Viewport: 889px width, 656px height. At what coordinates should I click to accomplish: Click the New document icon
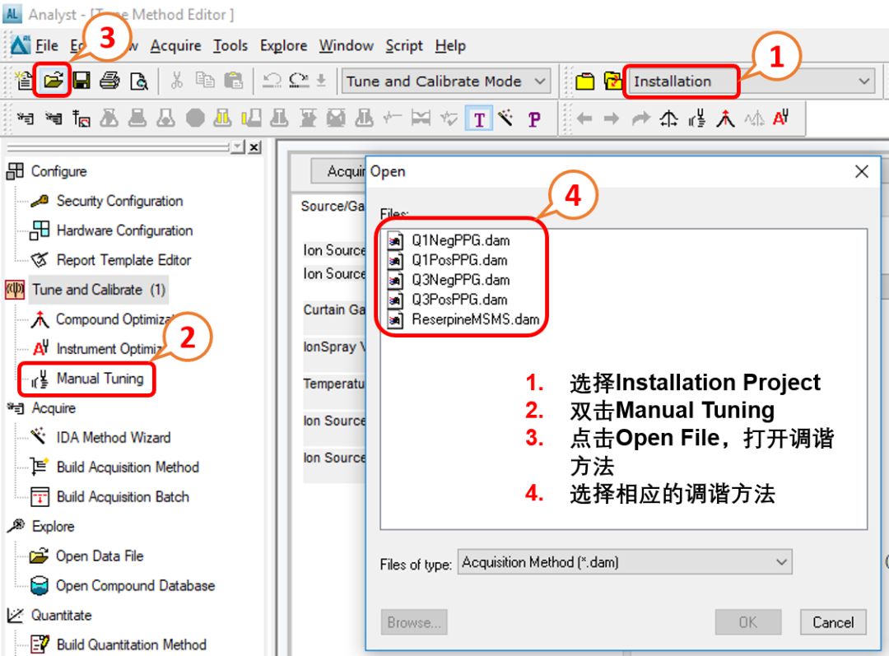24,81
